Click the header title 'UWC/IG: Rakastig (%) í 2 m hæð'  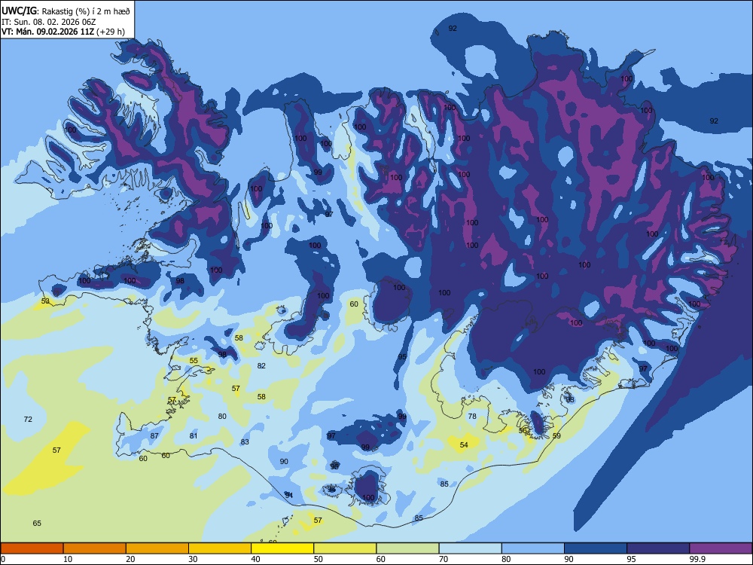(66, 11)
